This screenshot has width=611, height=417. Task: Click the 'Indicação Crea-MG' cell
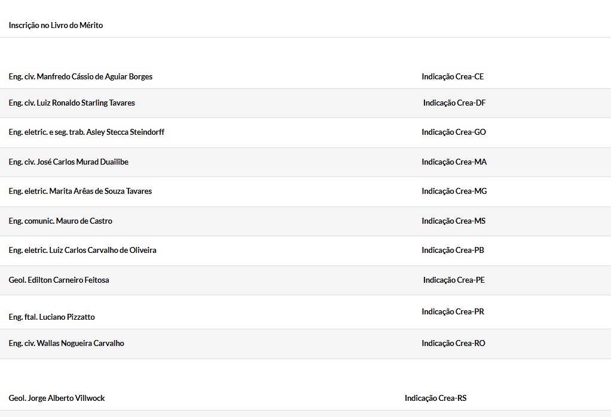(x=454, y=191)
